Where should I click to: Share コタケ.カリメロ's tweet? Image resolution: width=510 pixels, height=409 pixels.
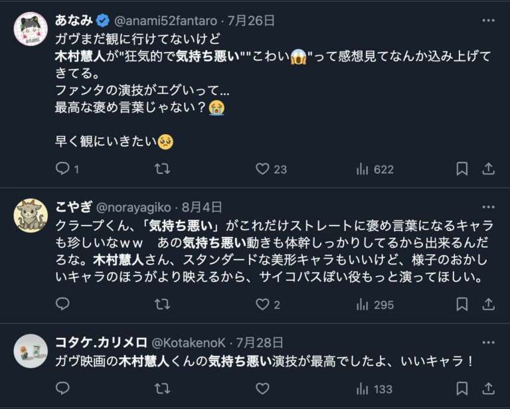point(489,388)
